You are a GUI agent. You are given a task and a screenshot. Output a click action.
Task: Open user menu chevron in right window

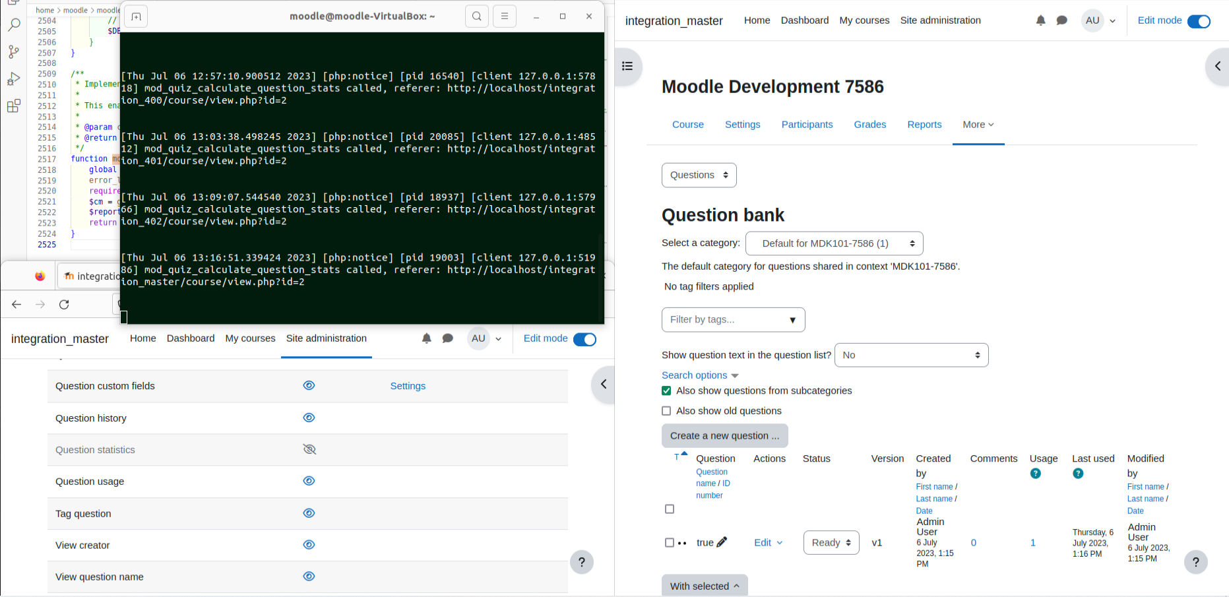point(1113,21)
